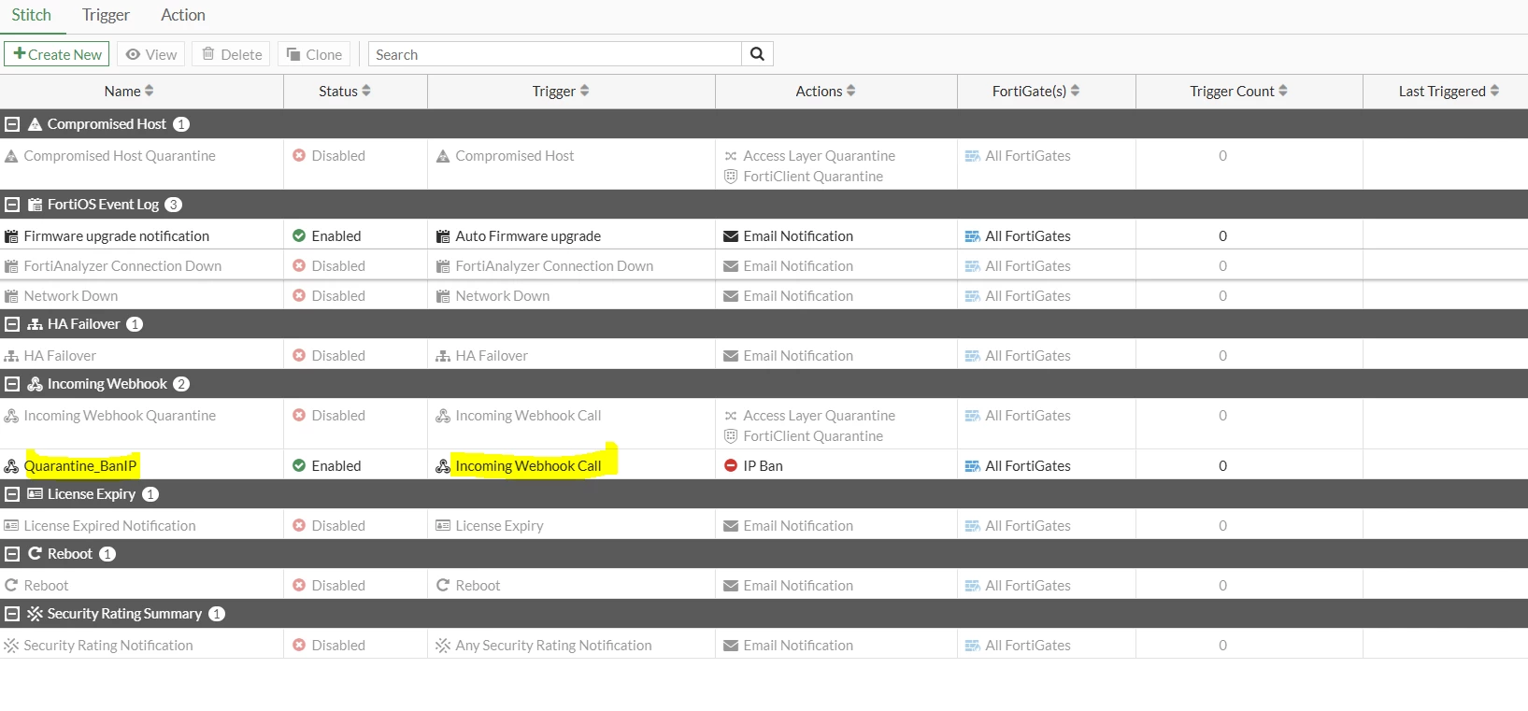Click the red Disabled icon for Compromised Host Quarantine
The height and width of the screenshot is (711, 1528).
[x=299, y=156]
